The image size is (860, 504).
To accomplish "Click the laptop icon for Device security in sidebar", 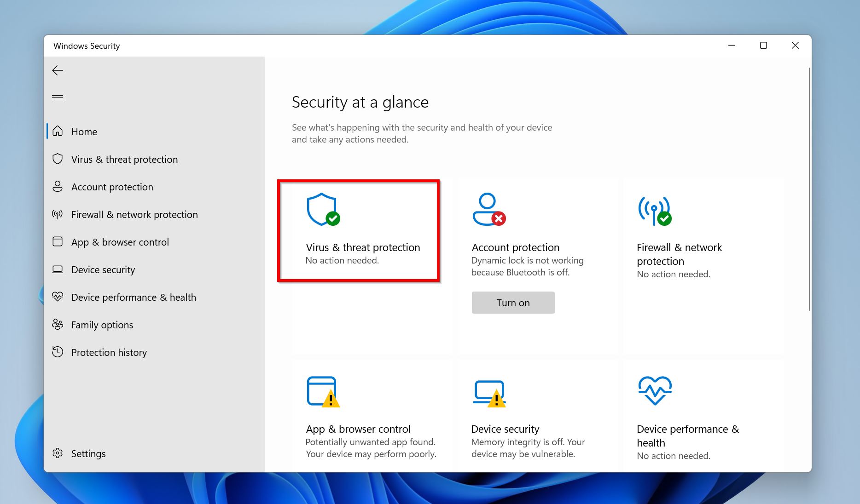I will (x=58, y=269).
